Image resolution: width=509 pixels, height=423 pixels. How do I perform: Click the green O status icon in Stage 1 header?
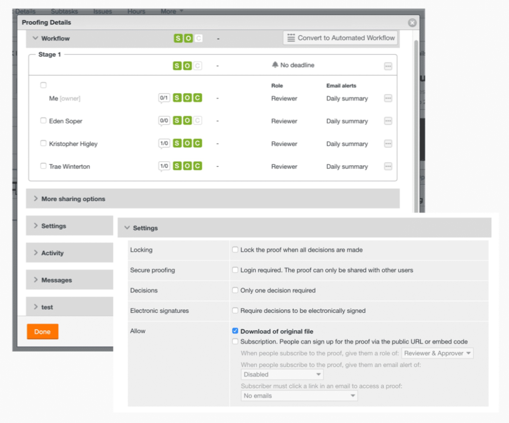pyautogui.click(x=187, y=66)
